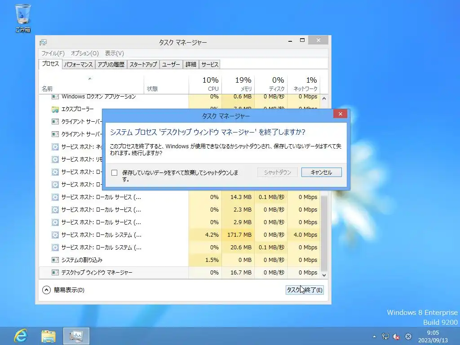Minimize the Task Manager window
460x345 pixels.
click(x=290, y=41)
